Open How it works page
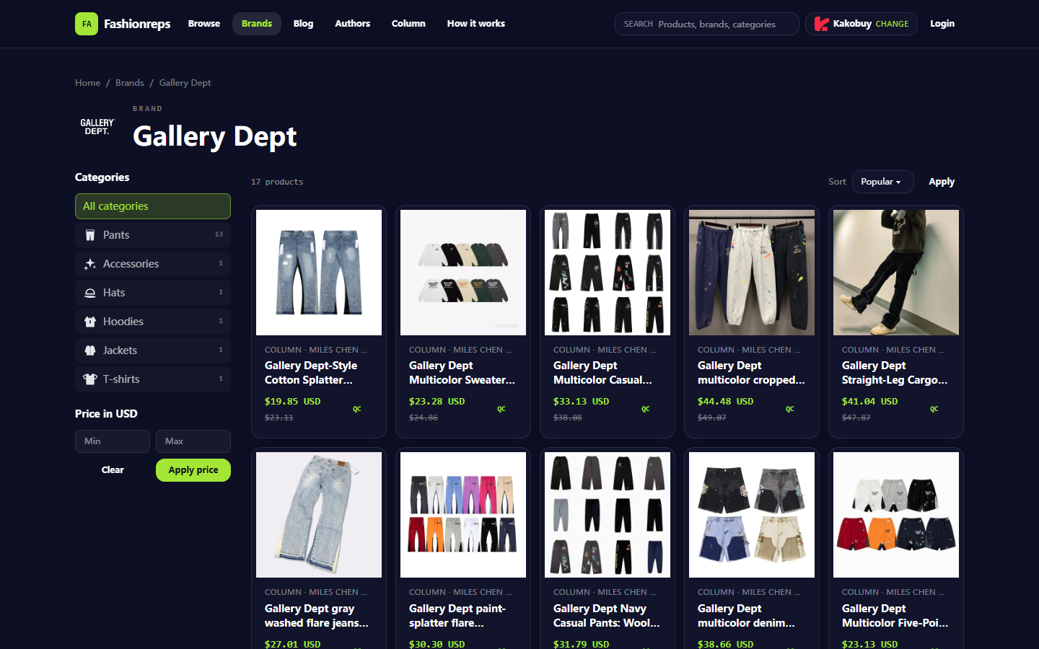This screenshot has height=649, width=1039. (476, 24)
